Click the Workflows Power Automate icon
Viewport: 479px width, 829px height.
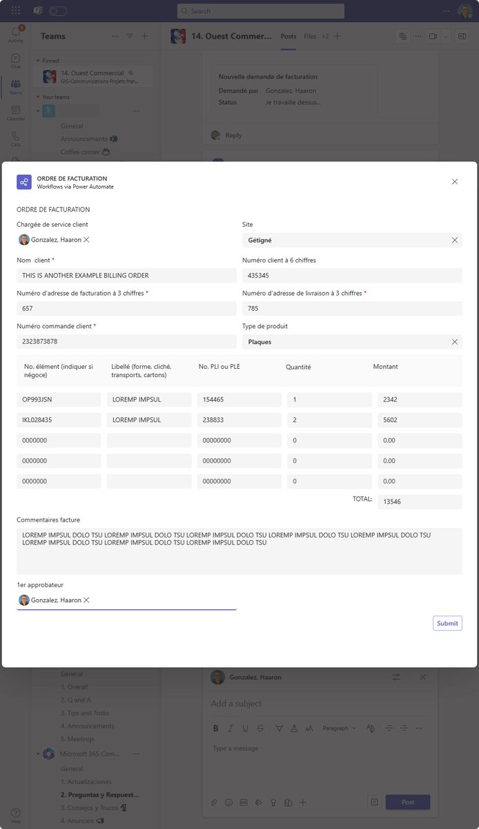(x=24, y=182)
